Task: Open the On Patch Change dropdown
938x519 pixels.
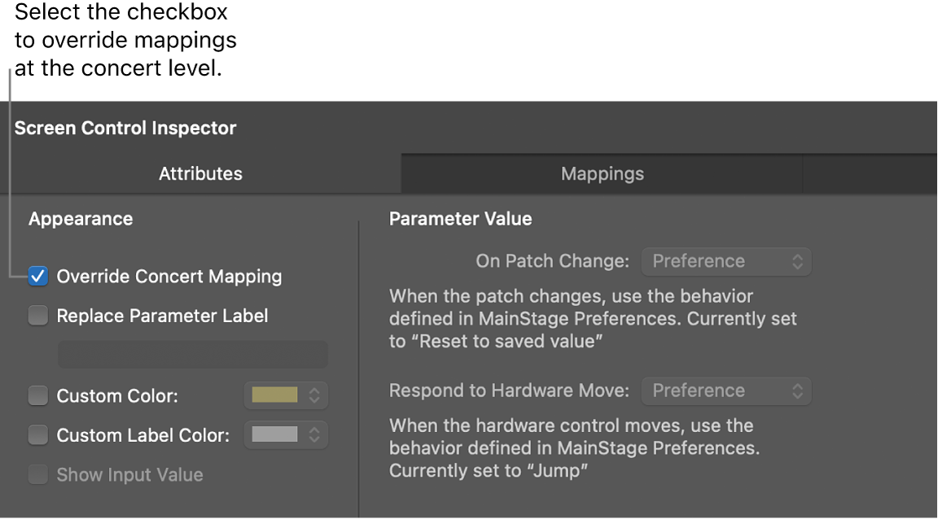Action: coord(725,261)
